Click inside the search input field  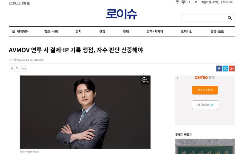coord(204,18)
